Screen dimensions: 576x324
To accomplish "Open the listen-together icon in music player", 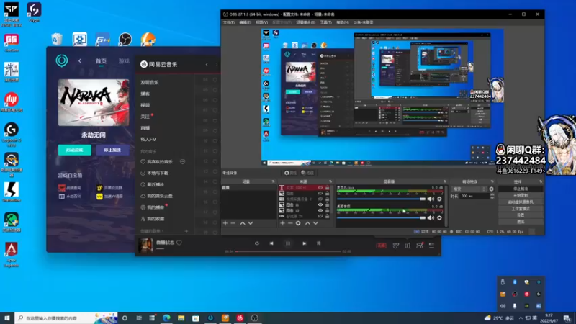I will coord(420,246).
